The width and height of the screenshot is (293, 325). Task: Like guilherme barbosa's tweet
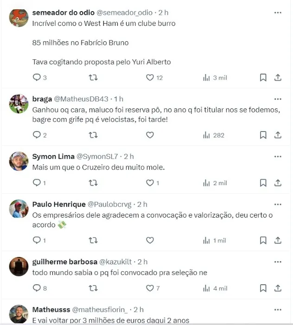point(150,288)
